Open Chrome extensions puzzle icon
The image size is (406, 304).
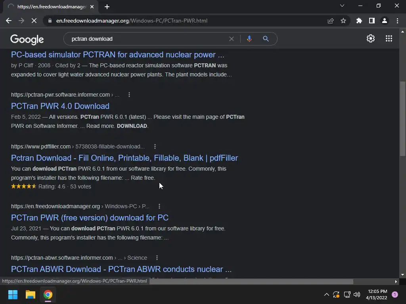359,21
